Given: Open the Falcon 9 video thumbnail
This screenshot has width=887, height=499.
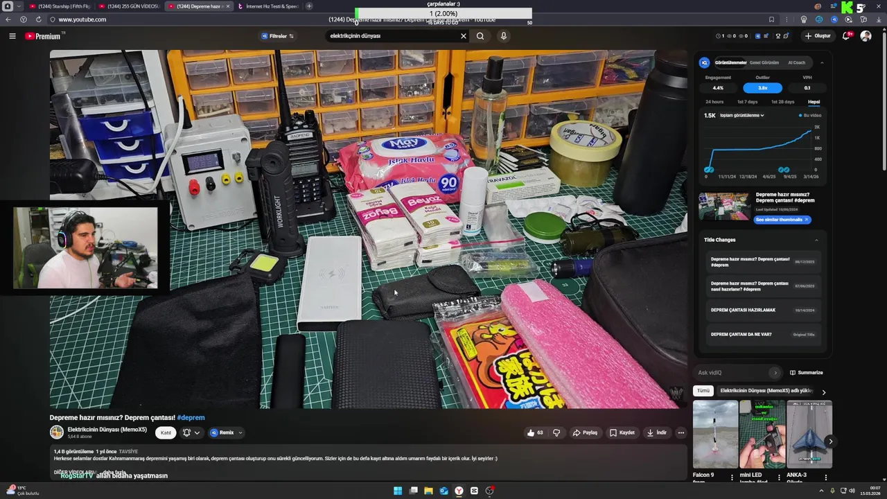Looking at the screenshot, I should (715, 435).
